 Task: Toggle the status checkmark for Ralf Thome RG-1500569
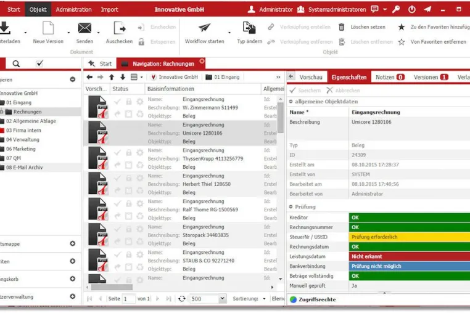click(117, 204)
